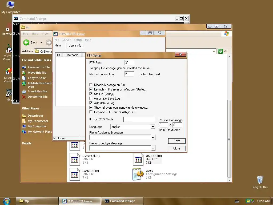Open File menu in TYPSoft FTP Server

point(57,40)
